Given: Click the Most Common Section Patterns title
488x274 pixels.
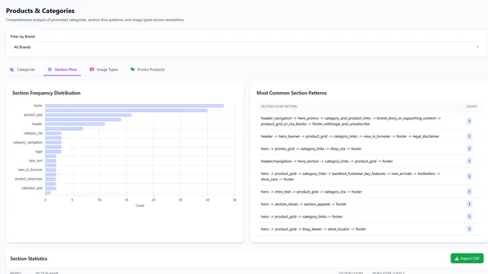Looking at the screenshot, I should (291, 93).
